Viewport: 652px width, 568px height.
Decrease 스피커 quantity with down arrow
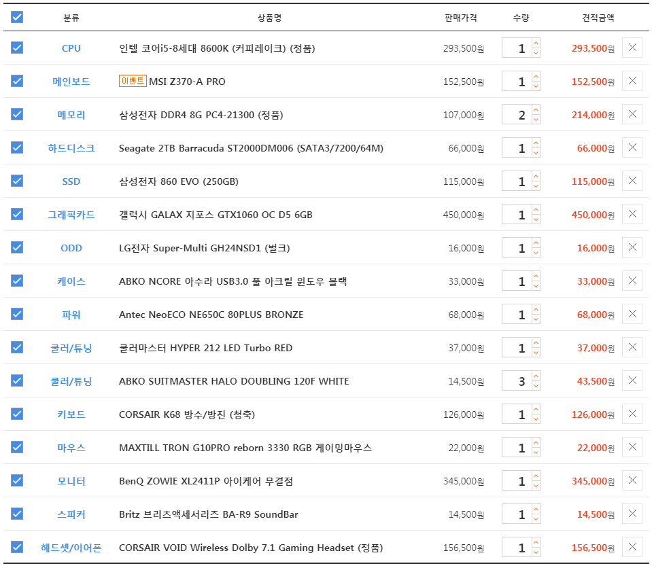click(x=536, y=518)
